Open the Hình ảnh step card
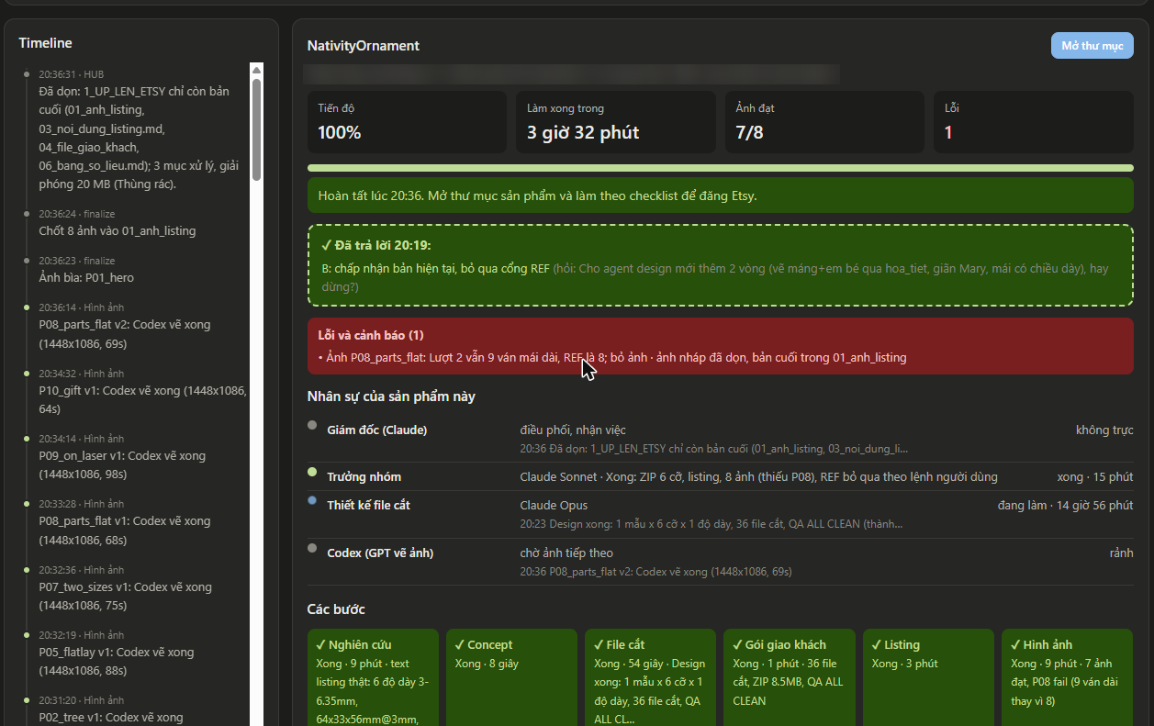The image size is (1154, 726). (1067, 677)
